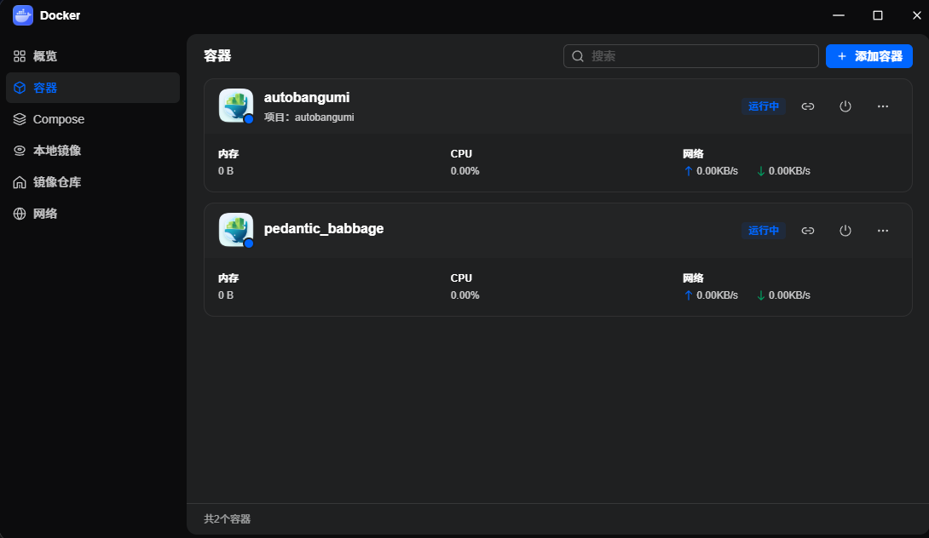929x538 pixels.
Task: Focus the 搜索 search field
Action: tap(691, 56)
